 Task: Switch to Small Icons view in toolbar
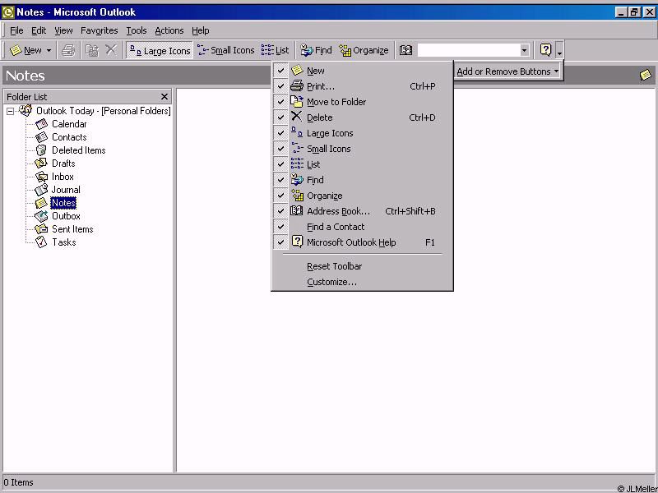[x=226, y=50]
